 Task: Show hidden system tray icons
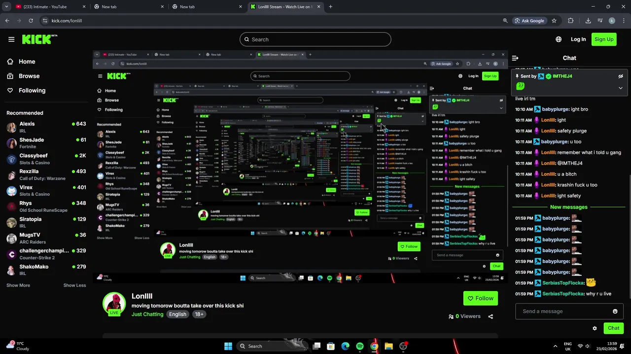coord(555,346)
